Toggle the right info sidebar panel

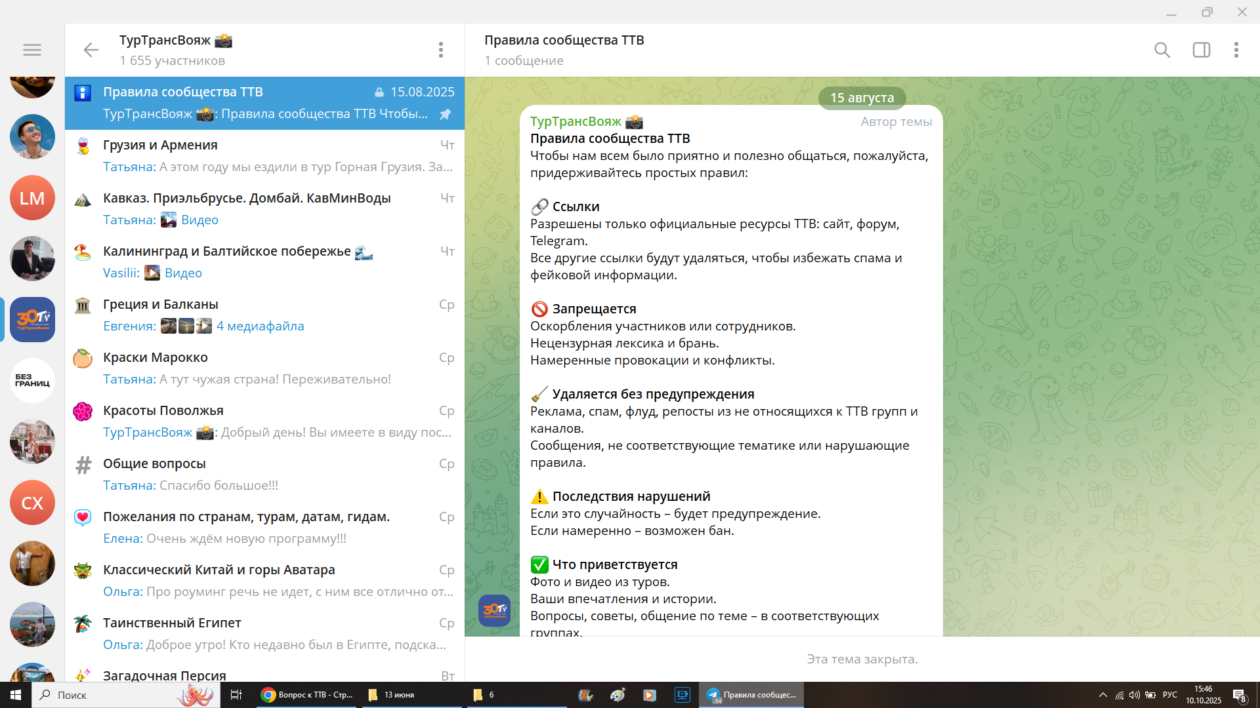pos(1201,50)
